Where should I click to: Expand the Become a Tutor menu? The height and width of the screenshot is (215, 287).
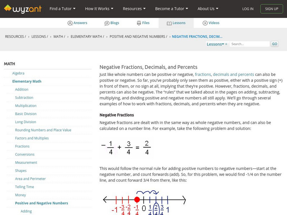click(171, 9)
